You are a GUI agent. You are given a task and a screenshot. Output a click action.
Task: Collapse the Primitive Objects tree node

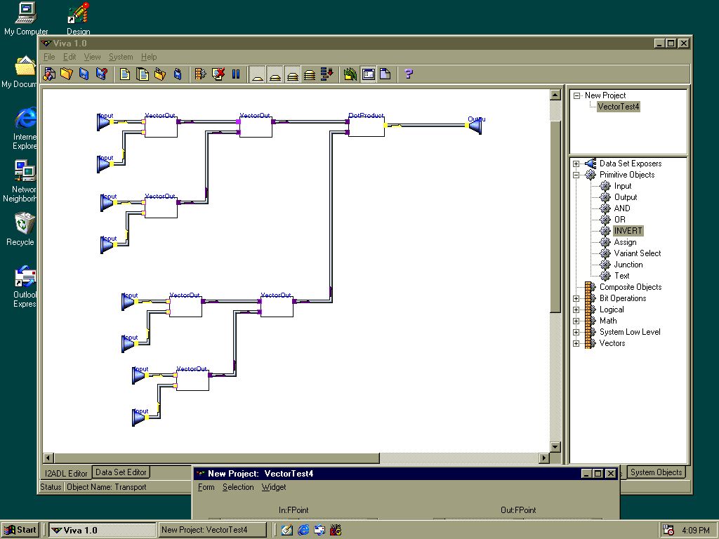[576, 175]
